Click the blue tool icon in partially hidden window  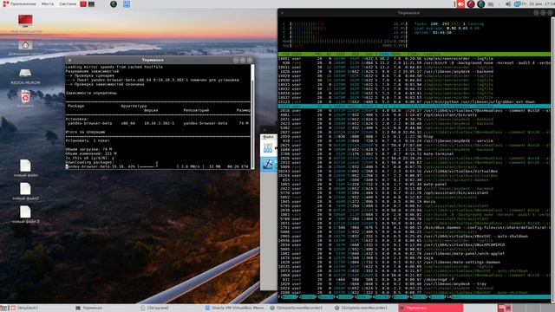tap(267, 164)
